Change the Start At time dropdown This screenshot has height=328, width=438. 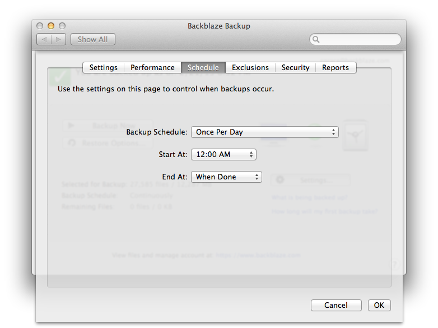[223, 154]
